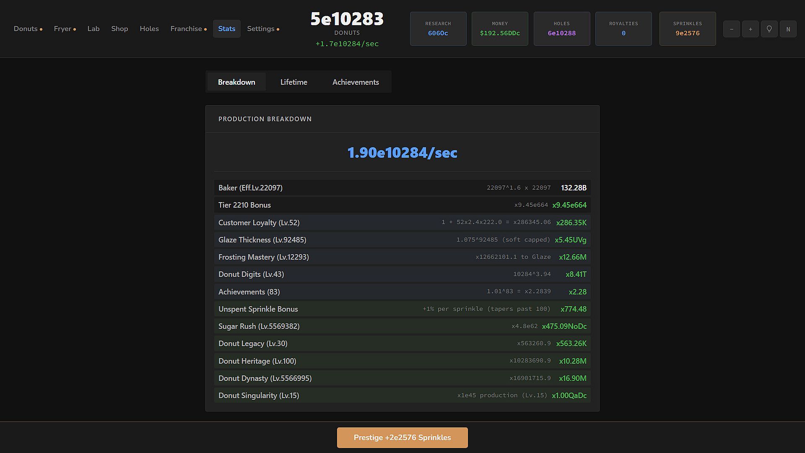Click the Holes stat card
The height and width of the screenshot is (453, 805).
point(562,29)
